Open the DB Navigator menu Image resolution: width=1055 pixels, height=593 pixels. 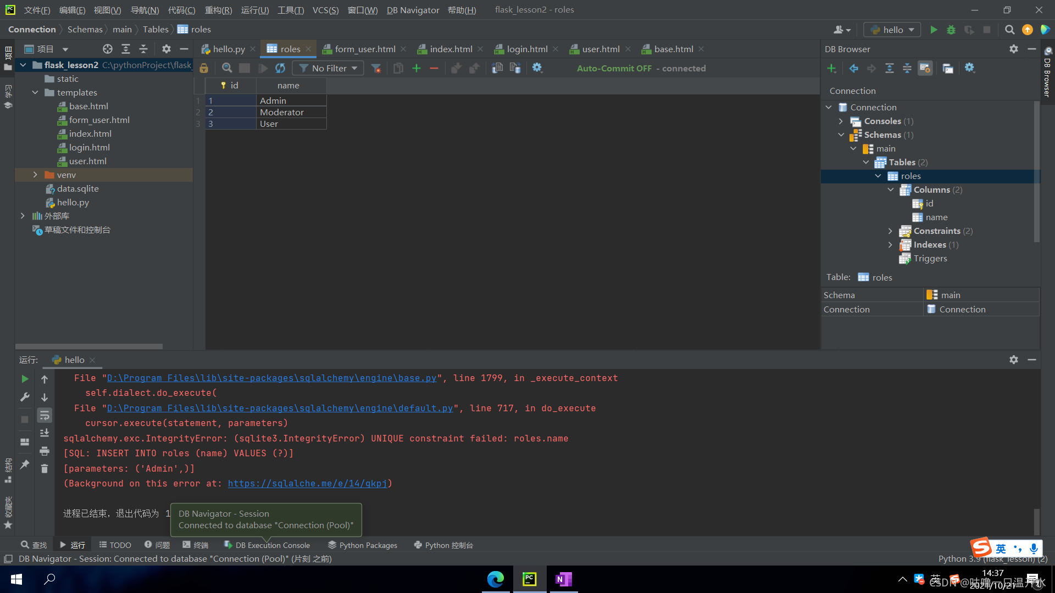point(413,10)
